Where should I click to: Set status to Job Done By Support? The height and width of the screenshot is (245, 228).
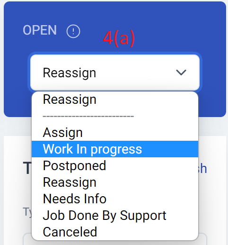click(x=115, y=215)
